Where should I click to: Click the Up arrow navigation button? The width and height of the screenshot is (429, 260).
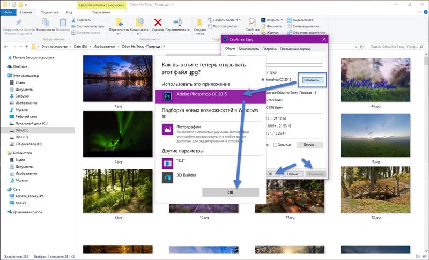(x=26, y=47)
